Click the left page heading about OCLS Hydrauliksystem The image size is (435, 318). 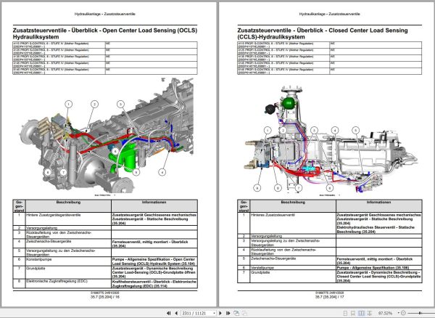[105, 33]
